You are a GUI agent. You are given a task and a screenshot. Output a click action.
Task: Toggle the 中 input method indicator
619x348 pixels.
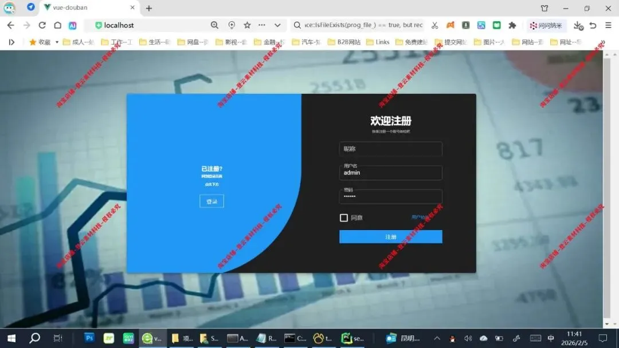pyautogui.click(x=551, y=338)
